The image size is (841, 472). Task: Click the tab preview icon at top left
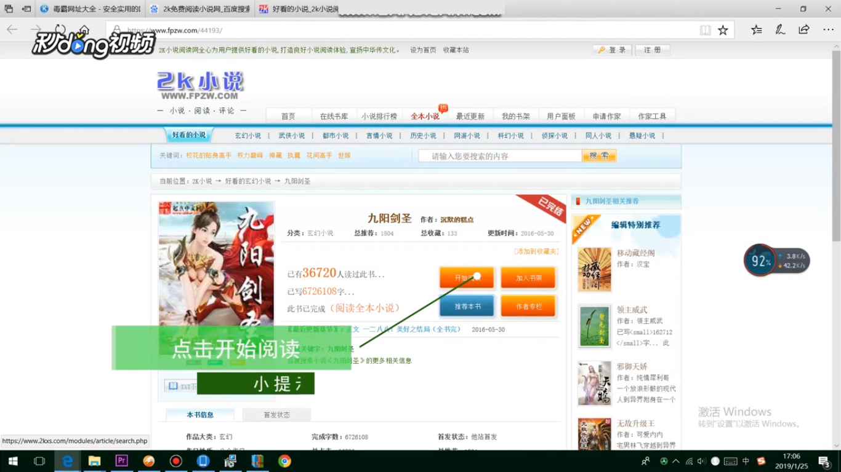9,9
